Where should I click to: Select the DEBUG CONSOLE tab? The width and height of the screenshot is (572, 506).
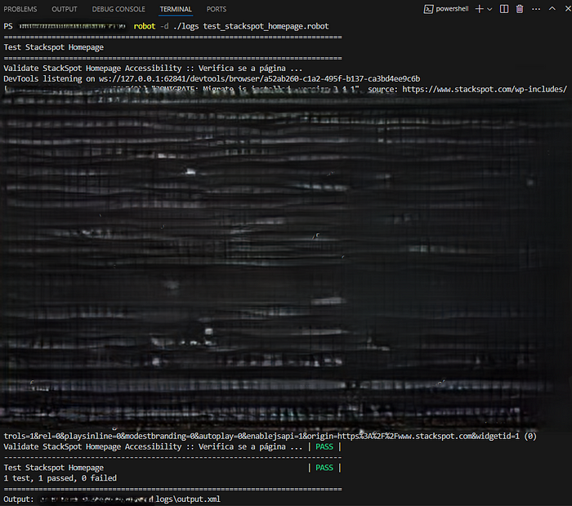pyautogui.click(x=118, y=9)
